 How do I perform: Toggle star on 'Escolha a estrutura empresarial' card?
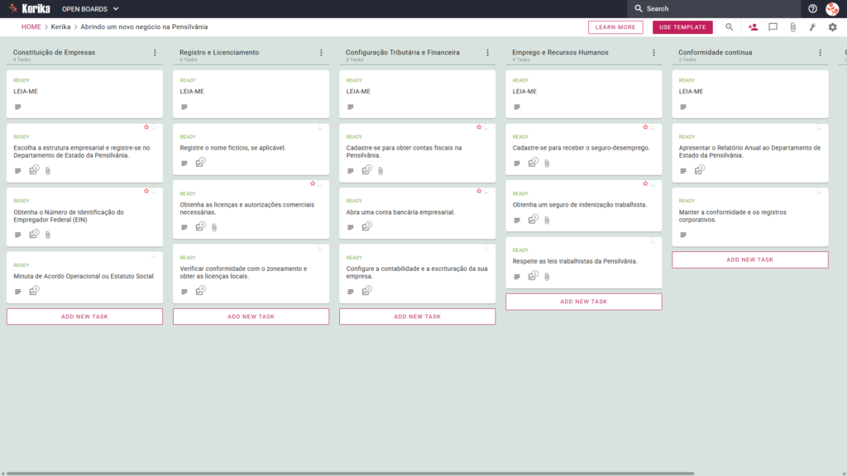pos(146,127)
